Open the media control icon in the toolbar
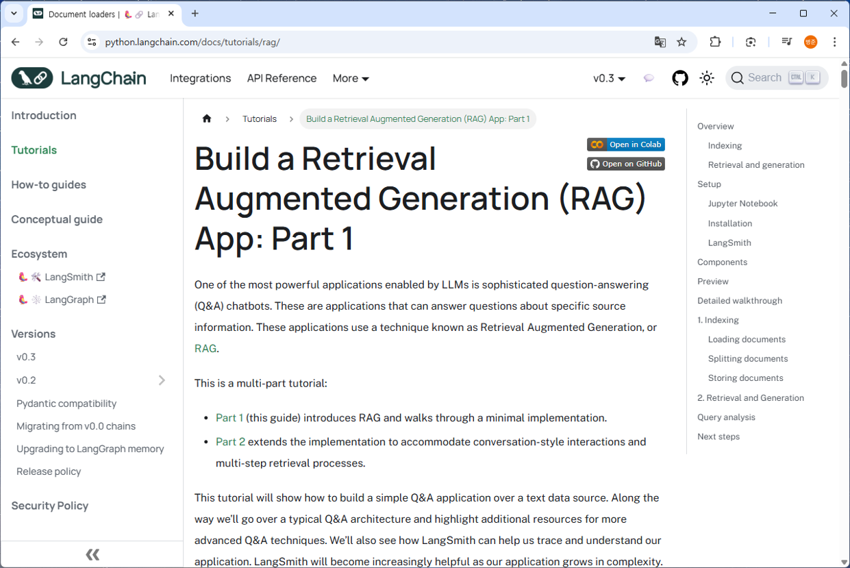The height and width of the screenshot is (568, 850). tap(787, 42)
